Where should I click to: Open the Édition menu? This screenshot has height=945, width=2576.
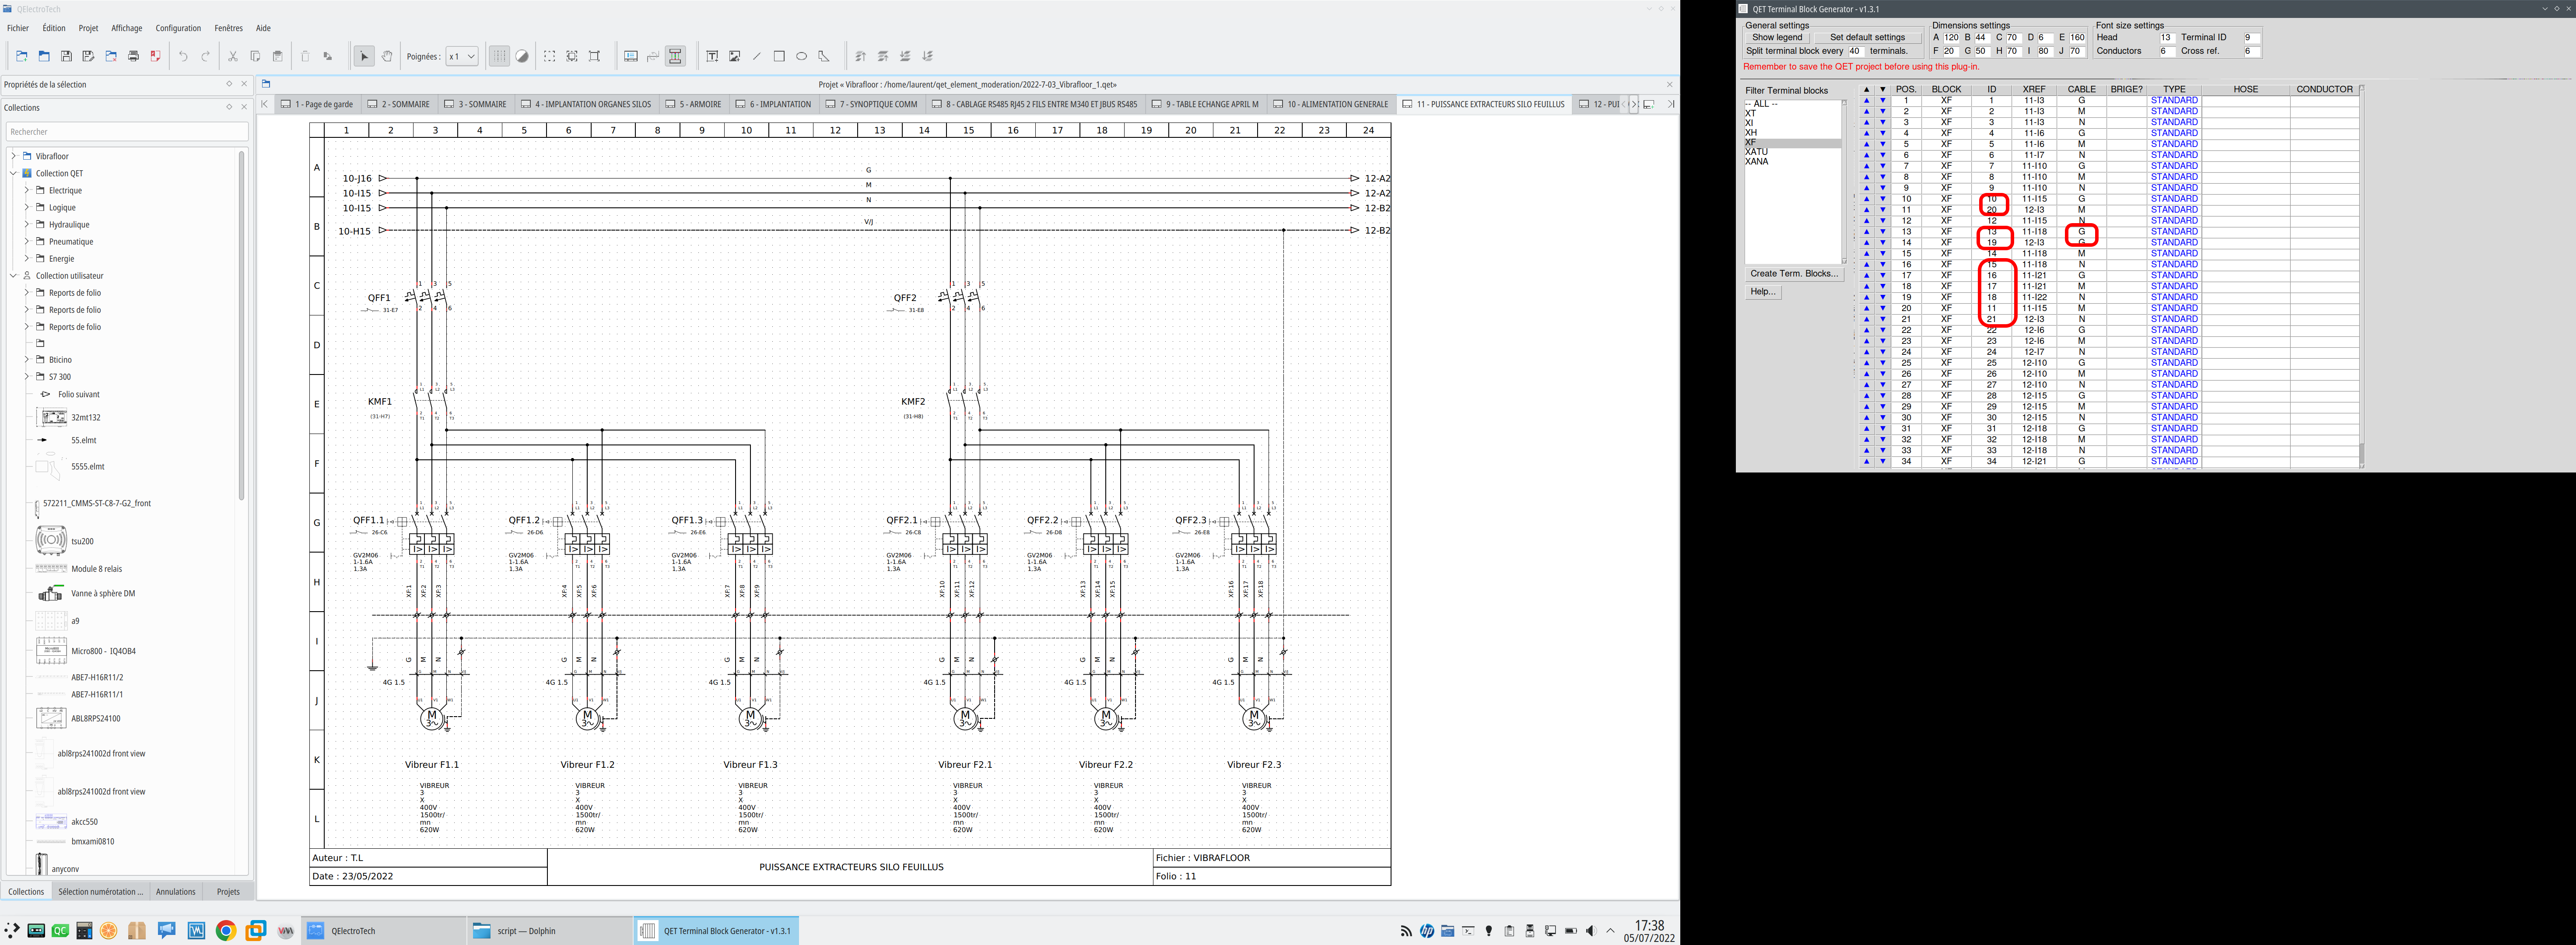point(54,28)
